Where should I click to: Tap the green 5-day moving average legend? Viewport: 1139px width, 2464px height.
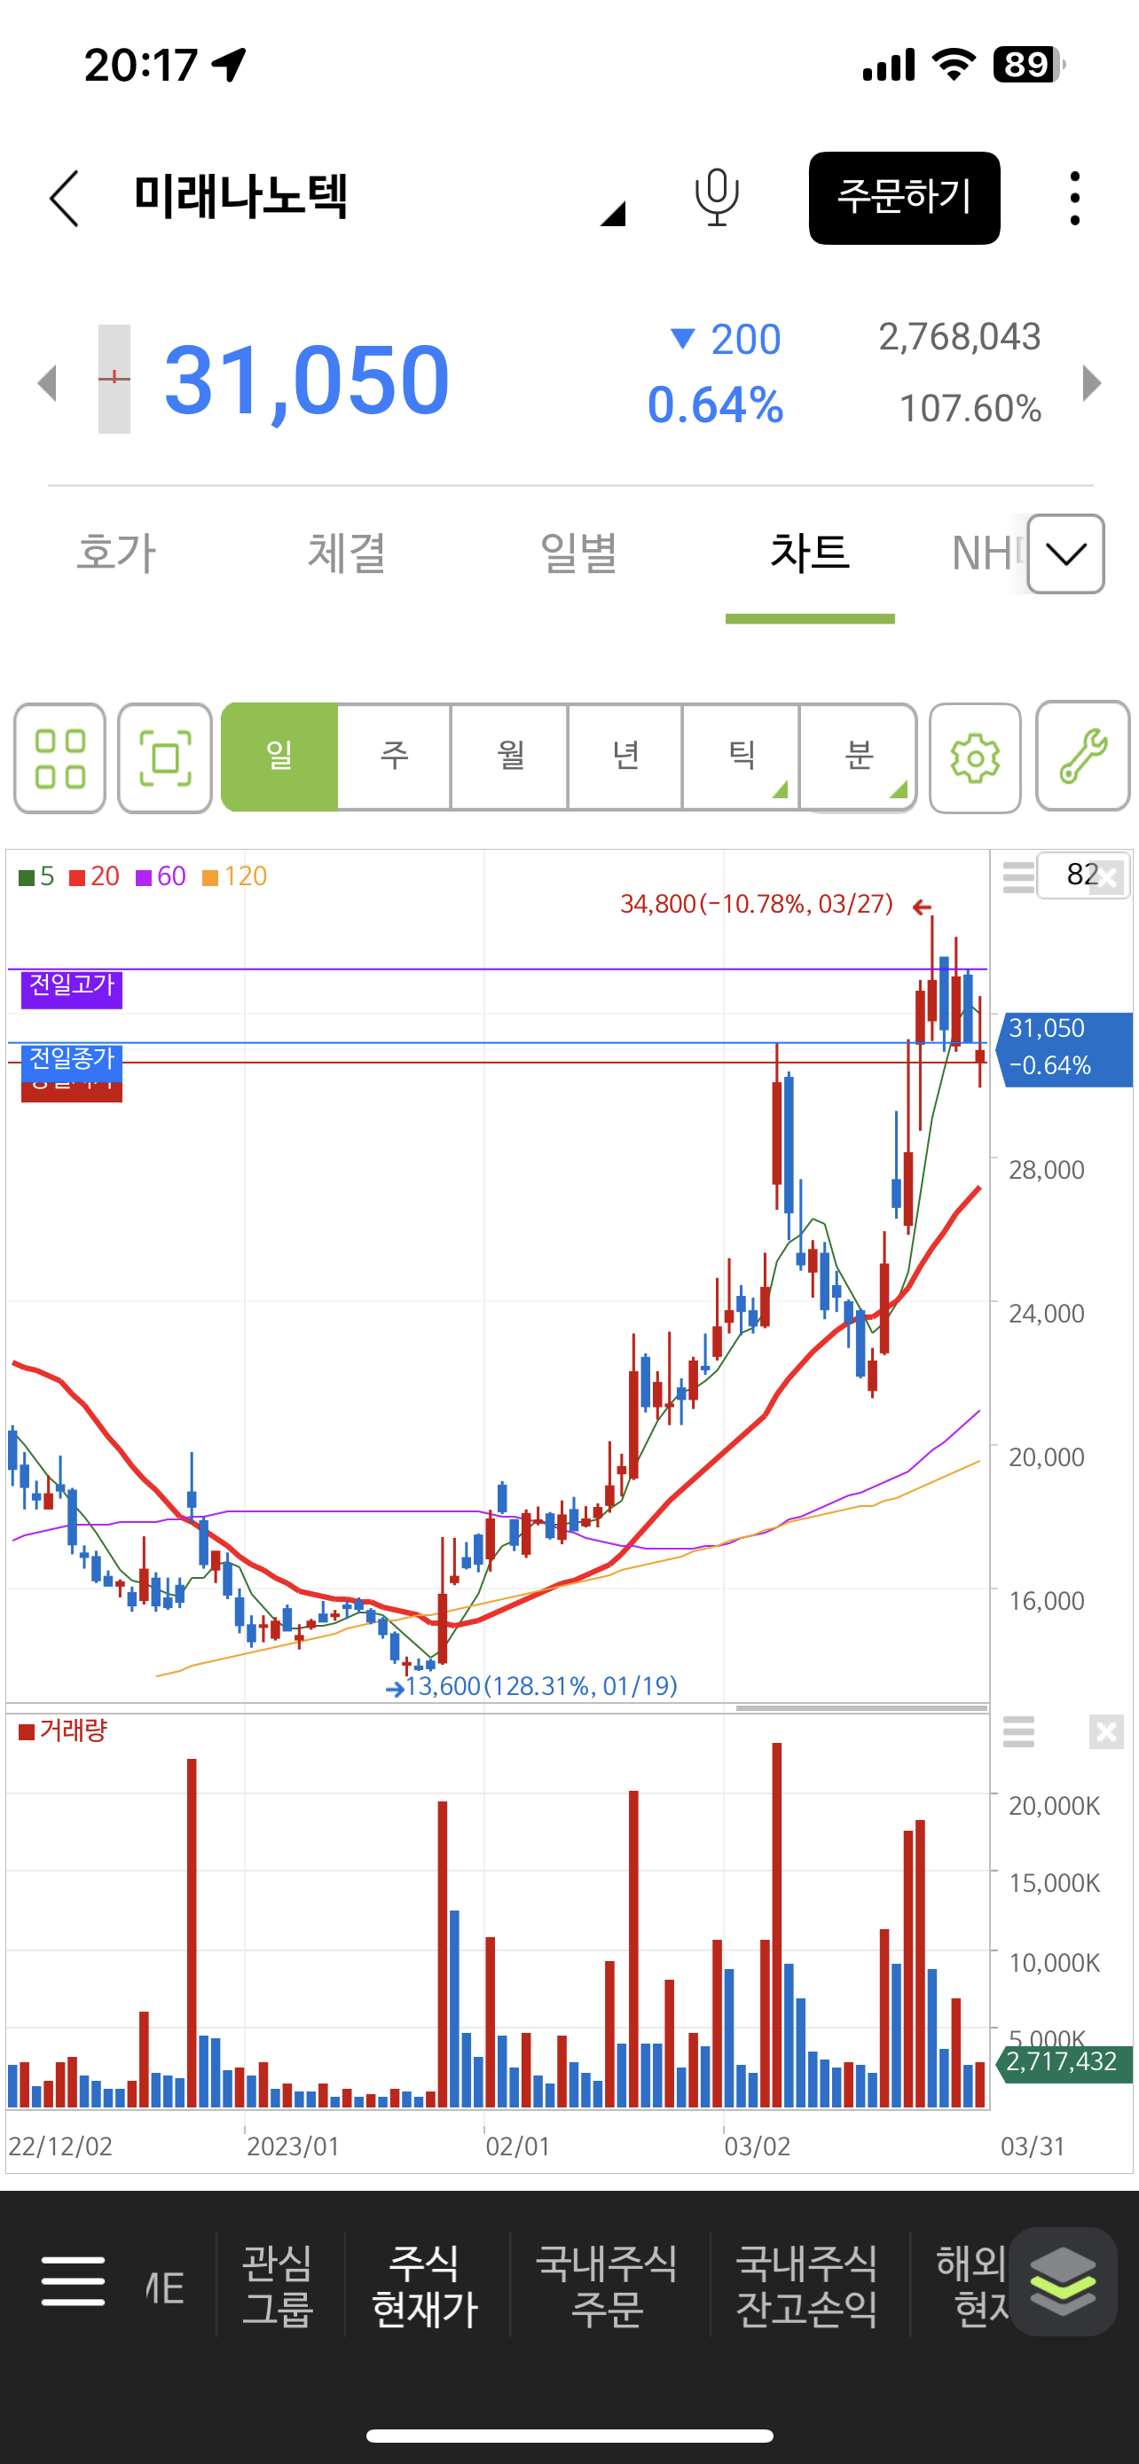[36, 876]
